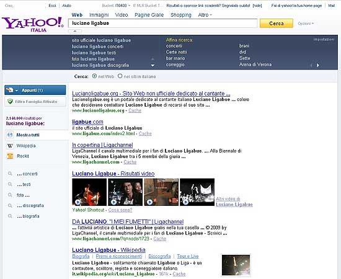Viewport: 341px width, 279px height.
Task: Open Luciano Ligabue - Risultati video link
Action: click(x=113, y=174)
